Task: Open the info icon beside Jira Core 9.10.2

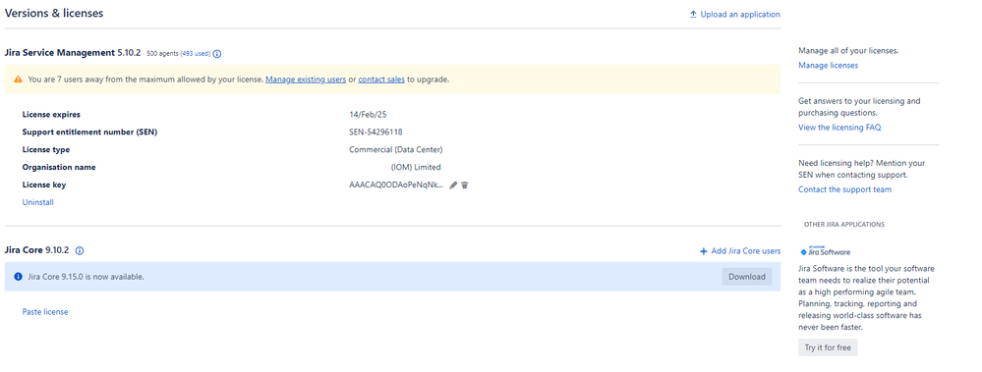Action: (x=80, y=250)
